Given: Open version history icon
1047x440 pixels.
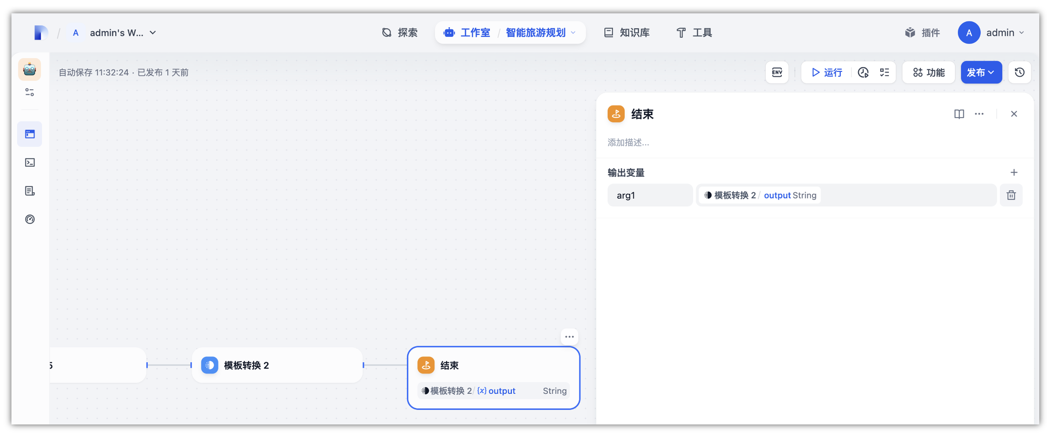Looking at the screenshot, I should [x=1020, y=72].
